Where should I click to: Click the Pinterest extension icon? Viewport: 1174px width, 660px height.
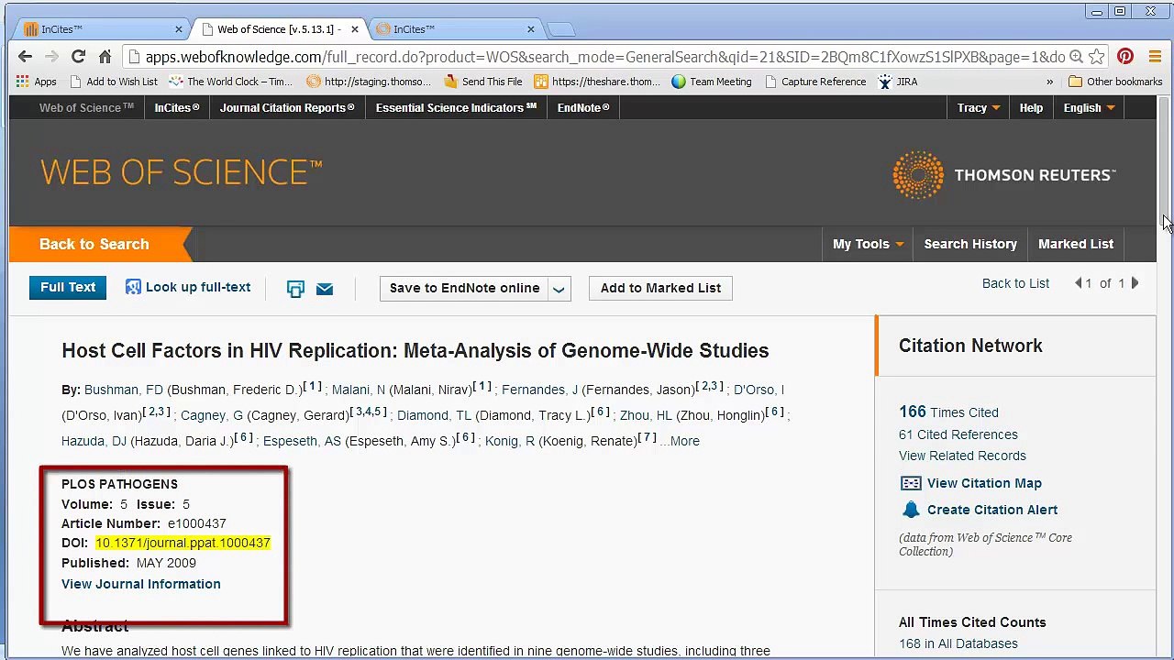click(1125, 57)
